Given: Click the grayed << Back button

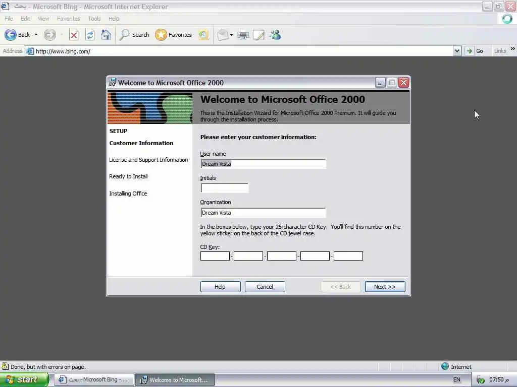Looking at the screenshot, I should coord(341,287).
